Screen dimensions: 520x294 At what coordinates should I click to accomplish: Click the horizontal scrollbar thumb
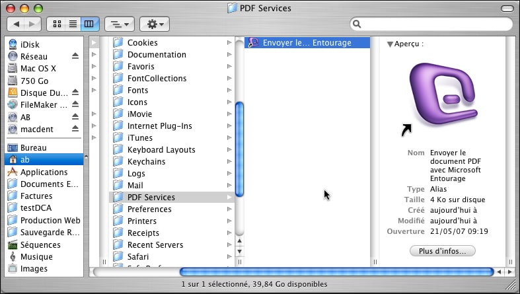pyautogui.click(x=336, y=272)
